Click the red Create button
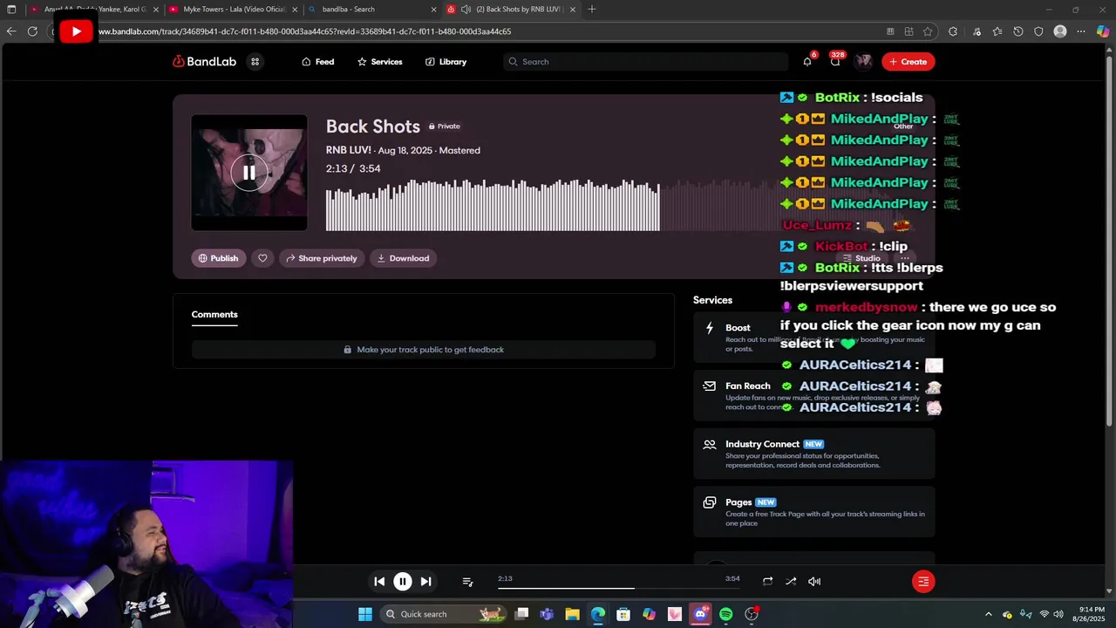The width and height of the screenshot is (1116, 628). coord(908,62)
